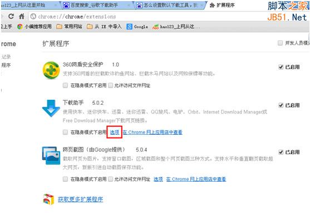Viewport: 310px width, 214px height.
Task: Check 允许访问文件网址 for 360网盾安全保护
Action: [x=111, y=85]
